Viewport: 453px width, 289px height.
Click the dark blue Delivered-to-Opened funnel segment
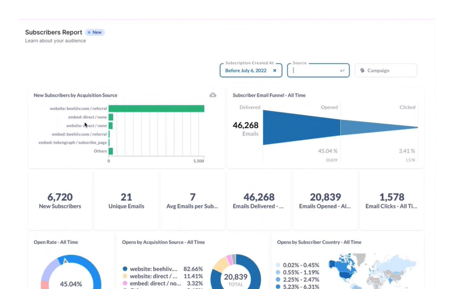[302, 127]
